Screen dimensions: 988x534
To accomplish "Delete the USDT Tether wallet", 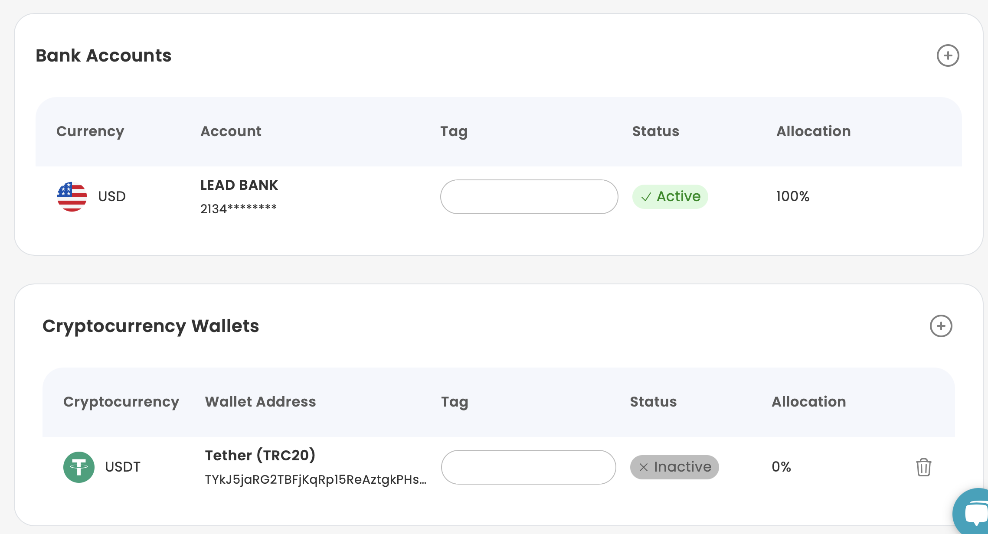I will 923,467.
